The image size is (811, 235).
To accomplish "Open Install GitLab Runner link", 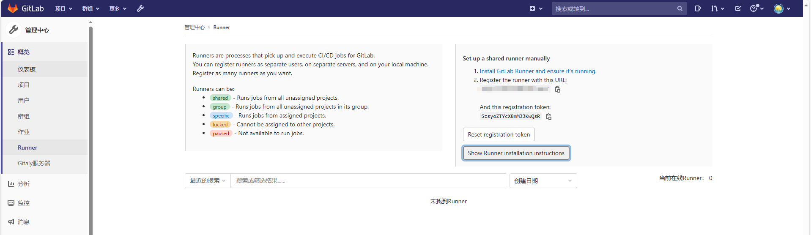I will coord(538,71).
